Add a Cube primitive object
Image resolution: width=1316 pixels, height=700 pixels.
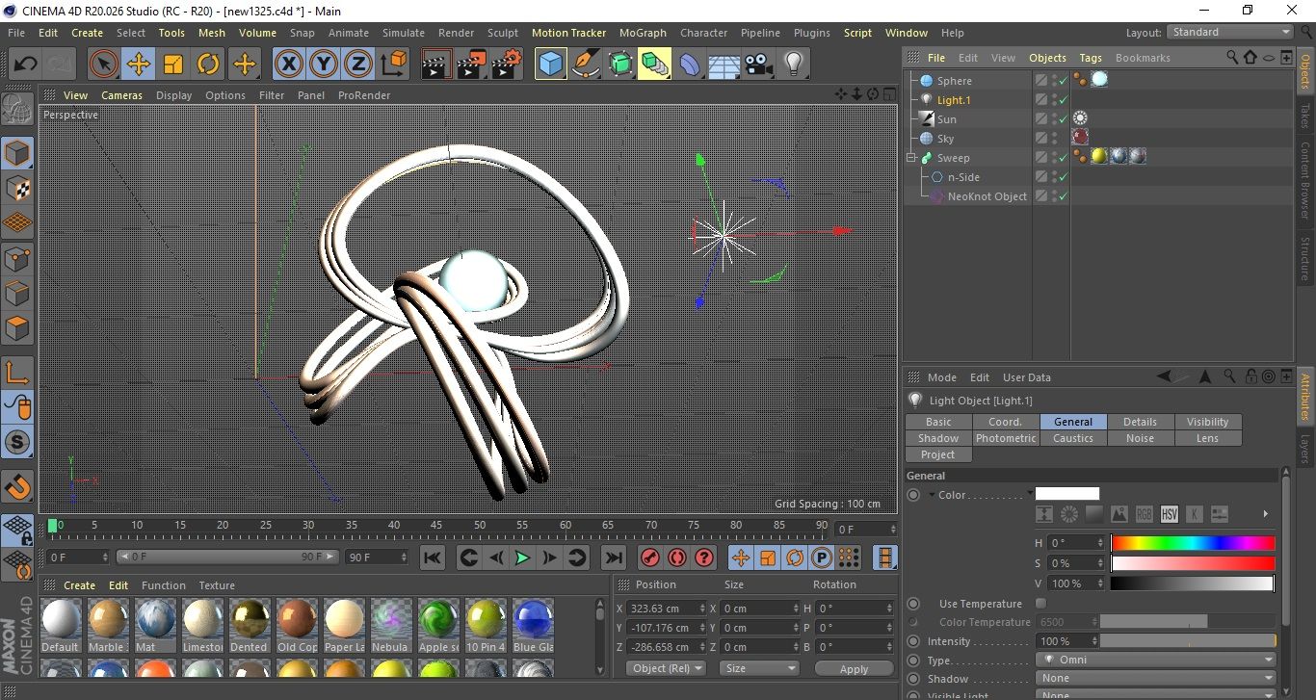click(x=550, y=65)
